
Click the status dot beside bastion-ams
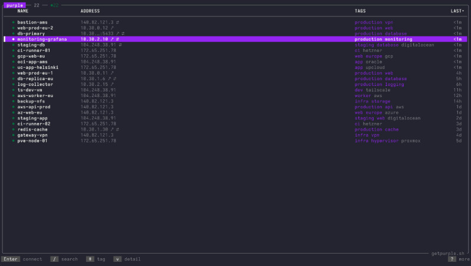[13, 22]
